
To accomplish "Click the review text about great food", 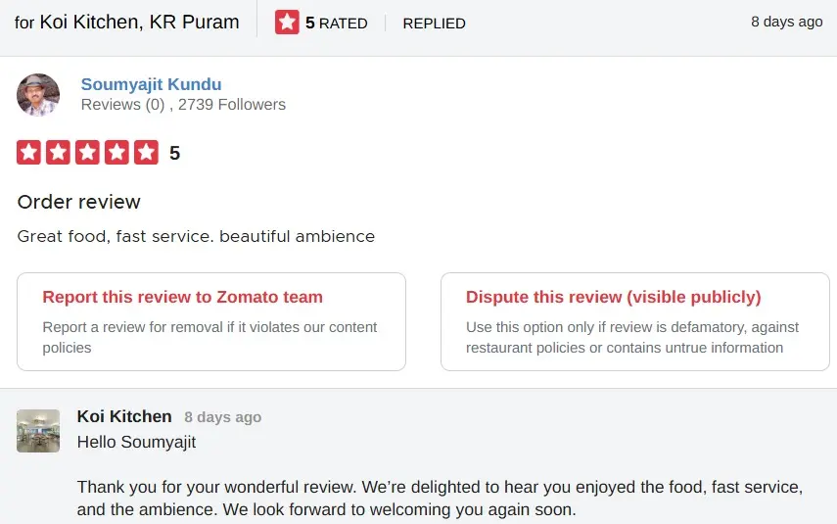I will [x=196, y=236].
